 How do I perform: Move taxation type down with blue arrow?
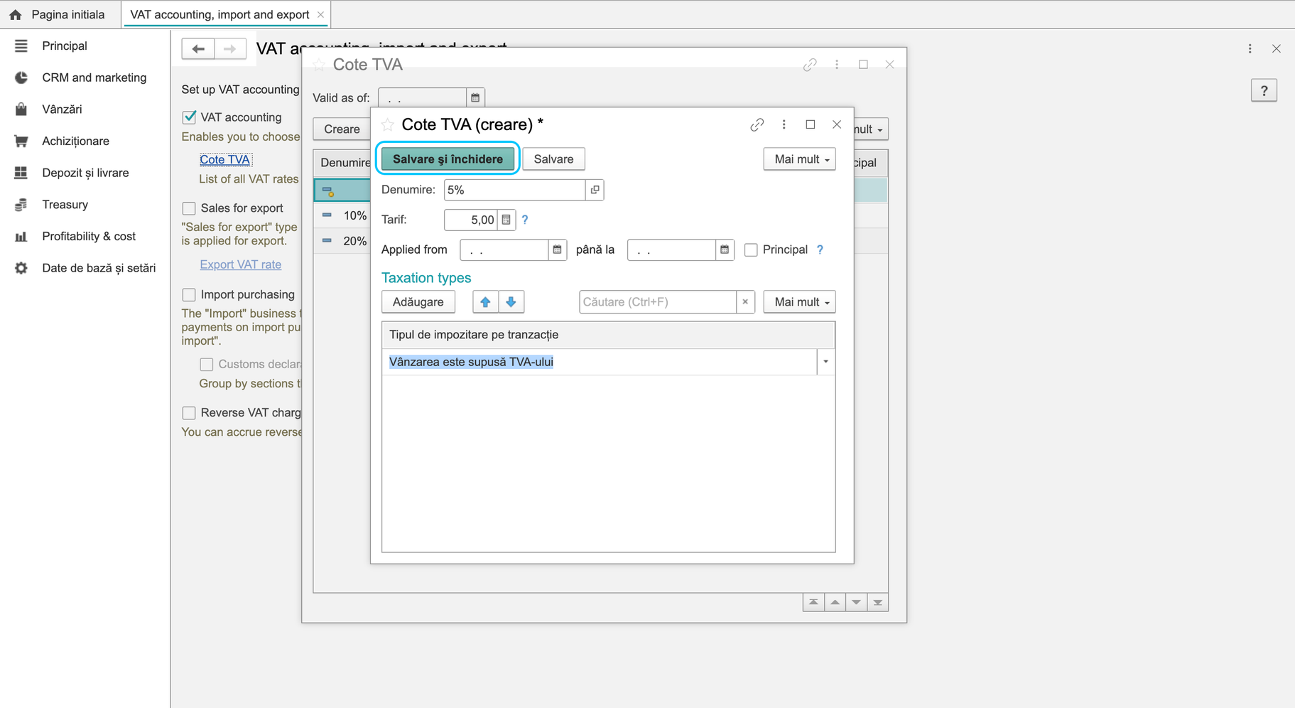511,302
